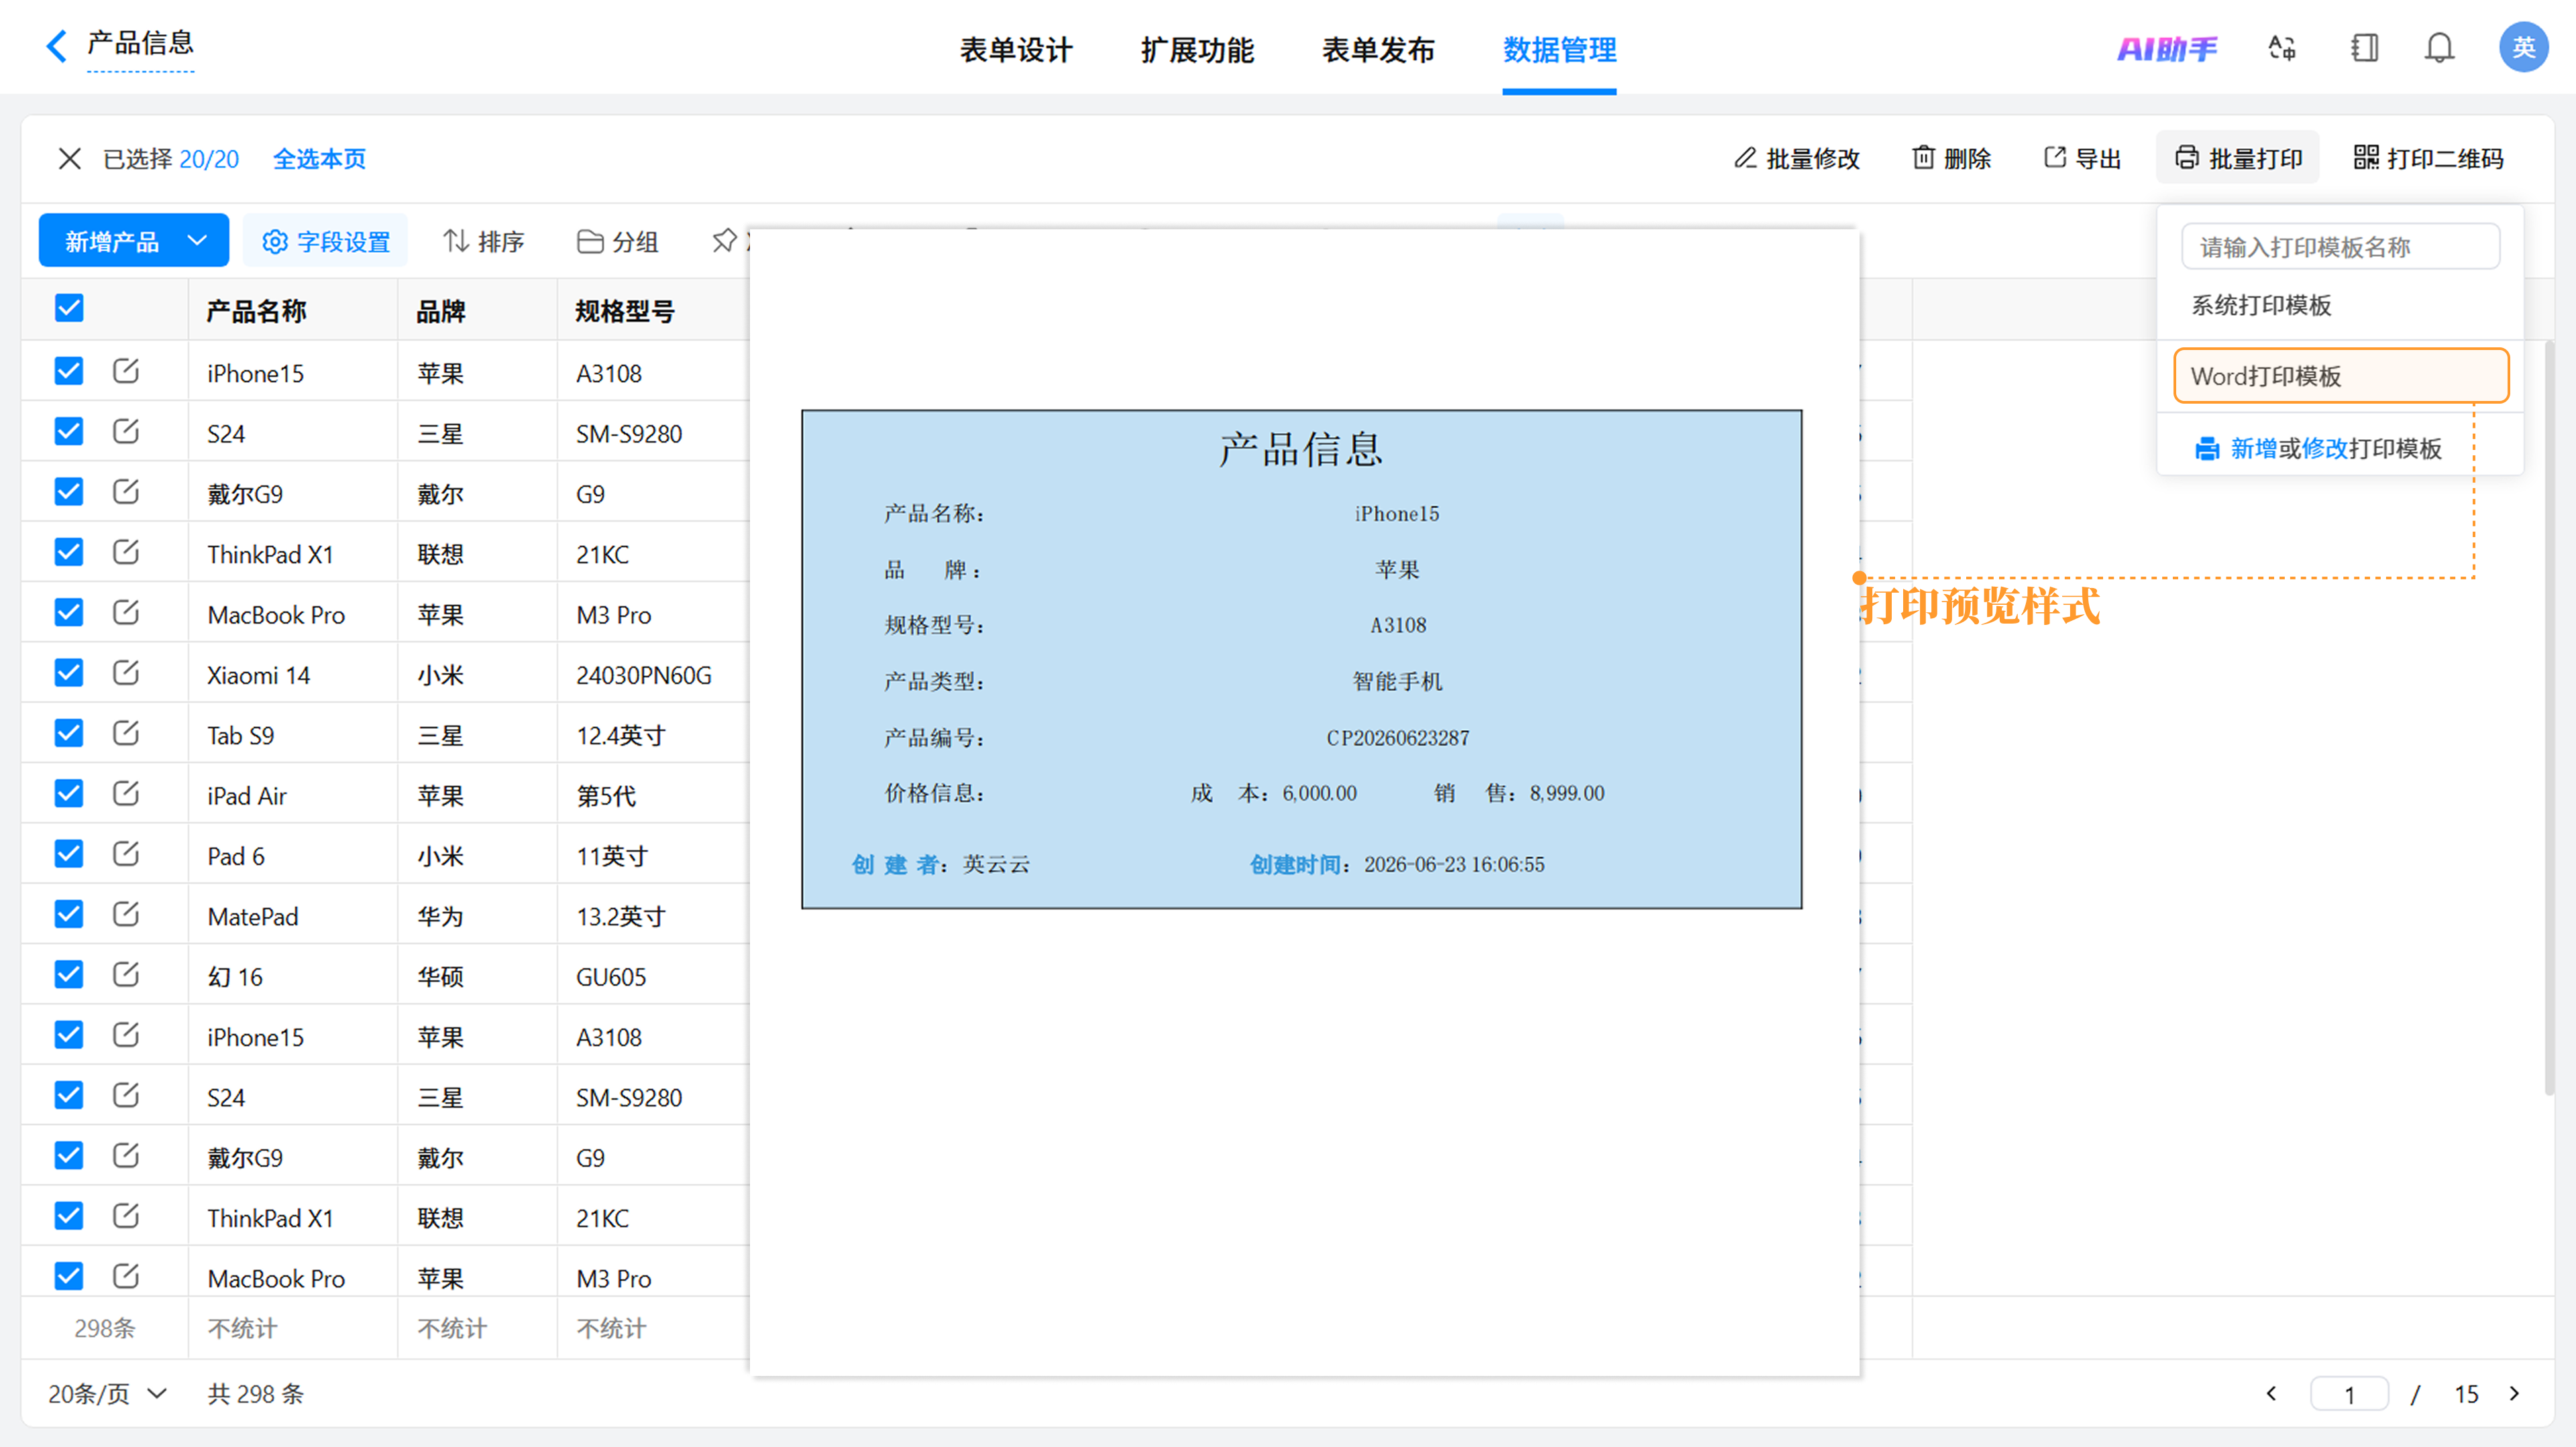Click the language translation icon

point(2282,48)
